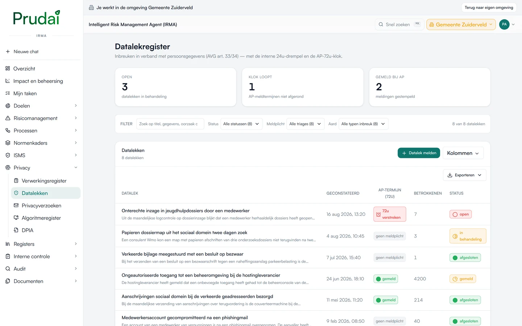Click the Audit magnifier icon
The height and width of the screenshot is (326, 522).
pos(8,269)
